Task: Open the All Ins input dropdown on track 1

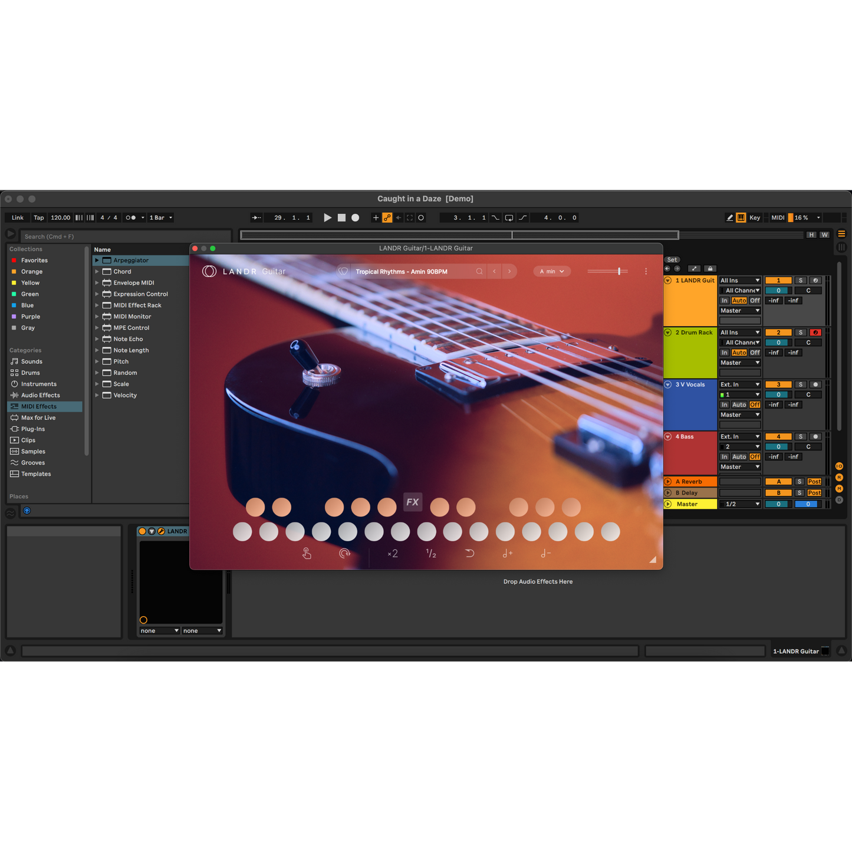Action: [x=739, y=280]
